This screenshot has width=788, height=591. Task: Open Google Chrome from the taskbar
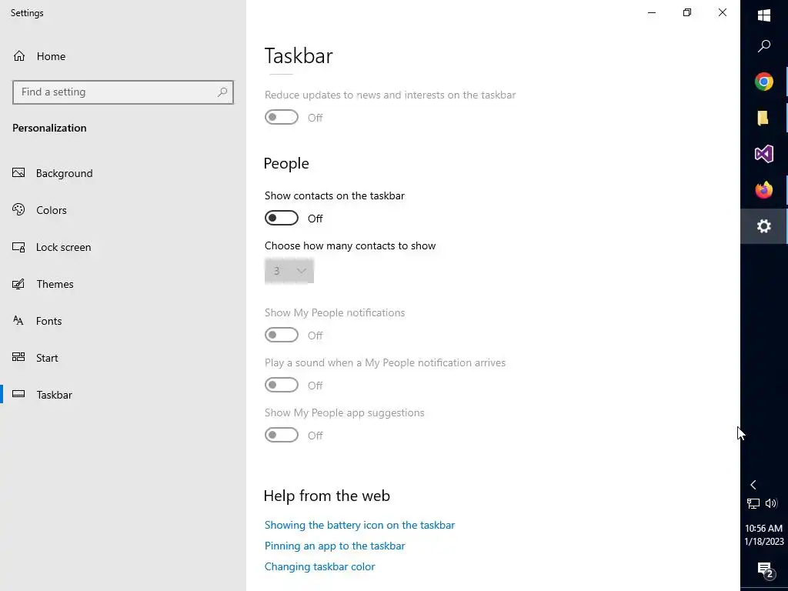763,82
